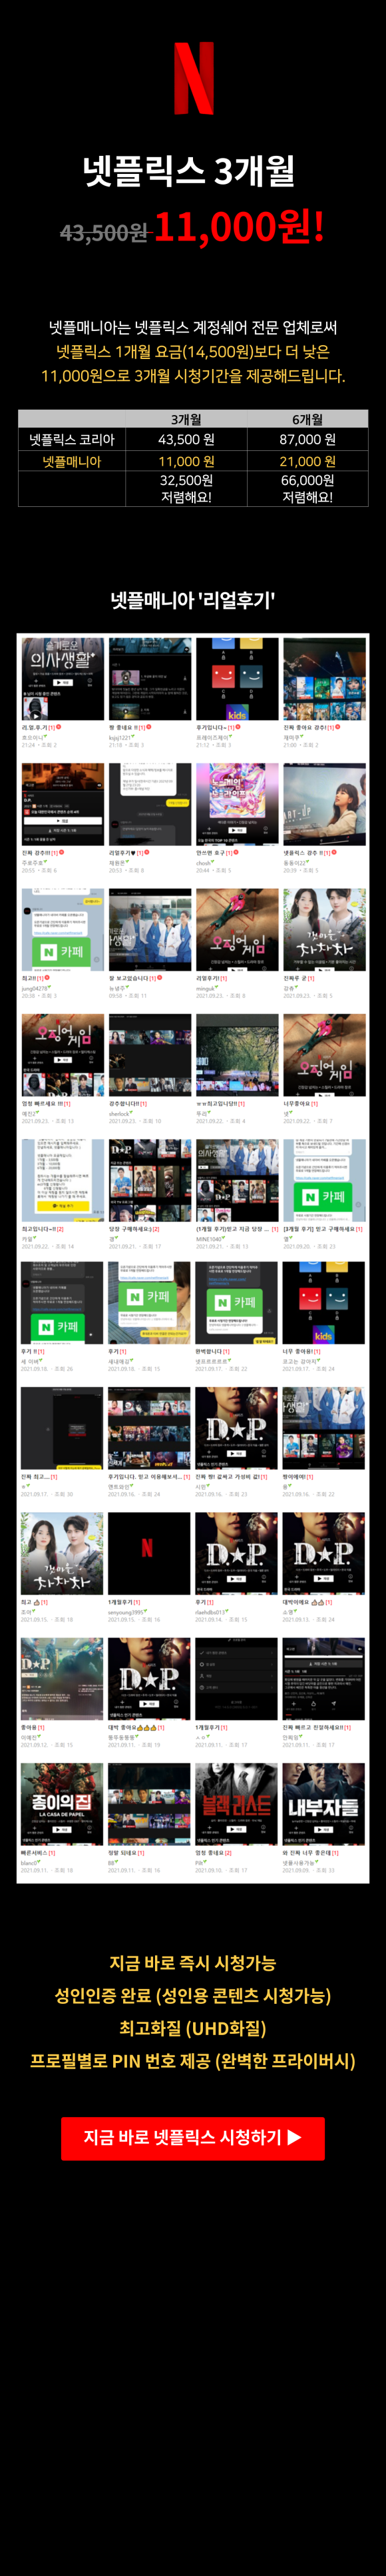This screenshot has width=386, height=2576.
Task: Click the red 11,000원! price
Action: 239,227
